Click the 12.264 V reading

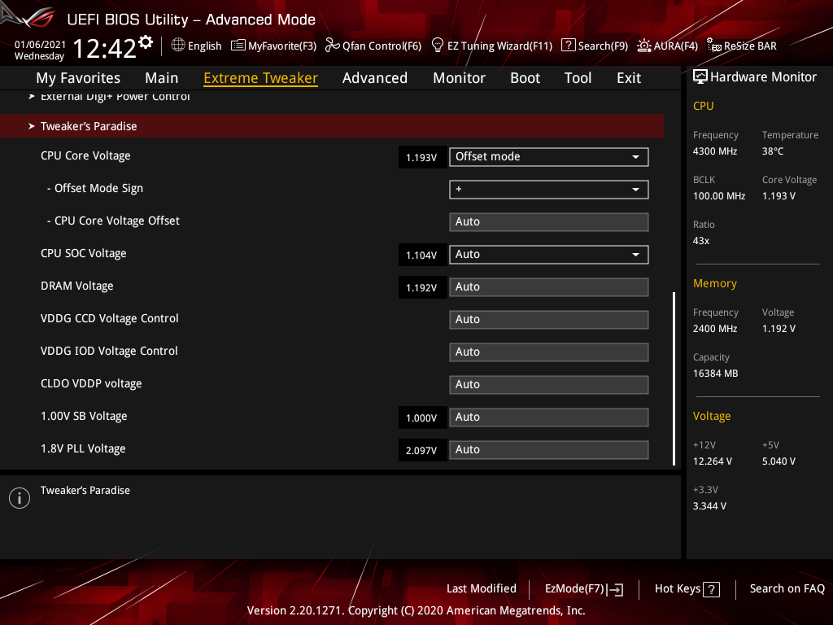click(x=713, y=461)
